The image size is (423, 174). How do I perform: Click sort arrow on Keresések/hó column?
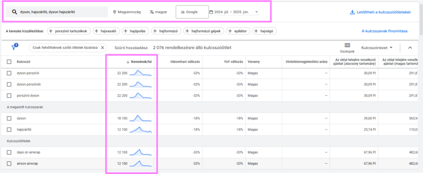pyautogui.click(x=128, y=62)
